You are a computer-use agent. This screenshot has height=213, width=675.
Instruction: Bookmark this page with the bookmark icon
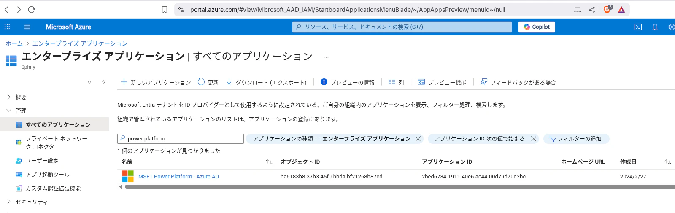165,10
